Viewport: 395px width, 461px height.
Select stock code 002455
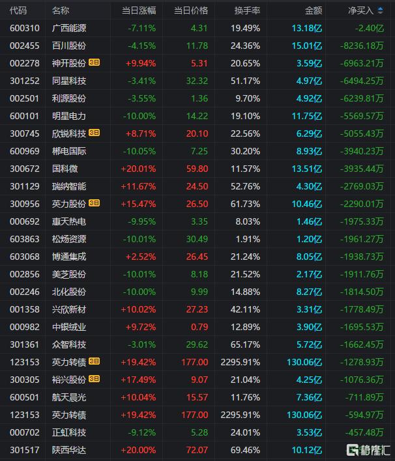(24, 46)
